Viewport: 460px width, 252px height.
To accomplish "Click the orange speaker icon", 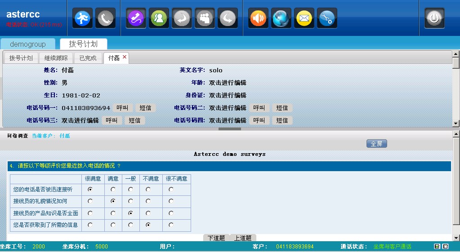I will click(258, 18).
